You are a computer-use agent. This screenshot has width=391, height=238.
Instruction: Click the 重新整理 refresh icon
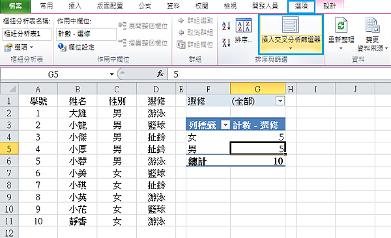(x=341, y=25)
